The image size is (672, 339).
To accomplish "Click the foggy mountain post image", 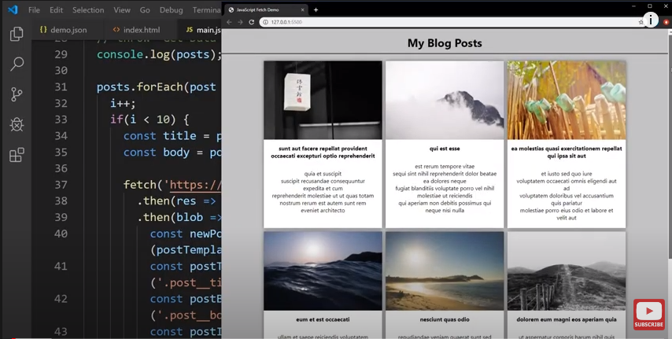I will (x=445, y=100).
